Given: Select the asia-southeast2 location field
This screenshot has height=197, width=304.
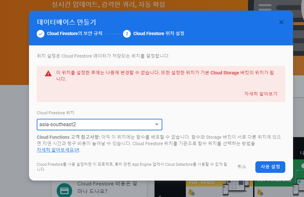Looking at the screenshot, I should point(100,125).
